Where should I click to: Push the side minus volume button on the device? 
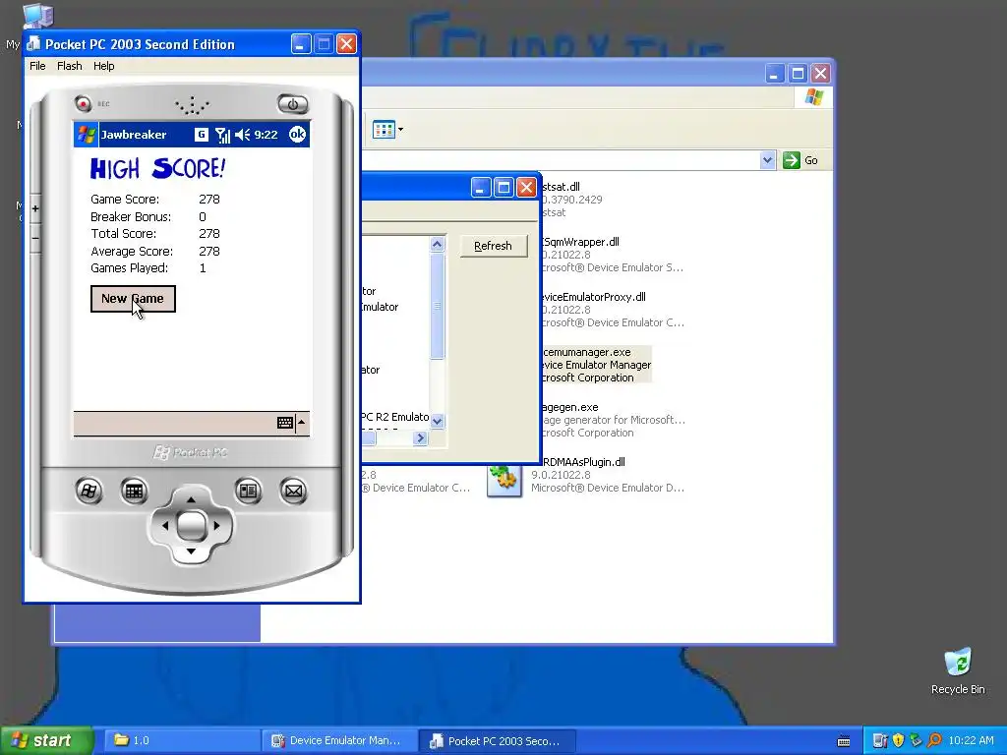pyautogui.click(x=35, y=238)
